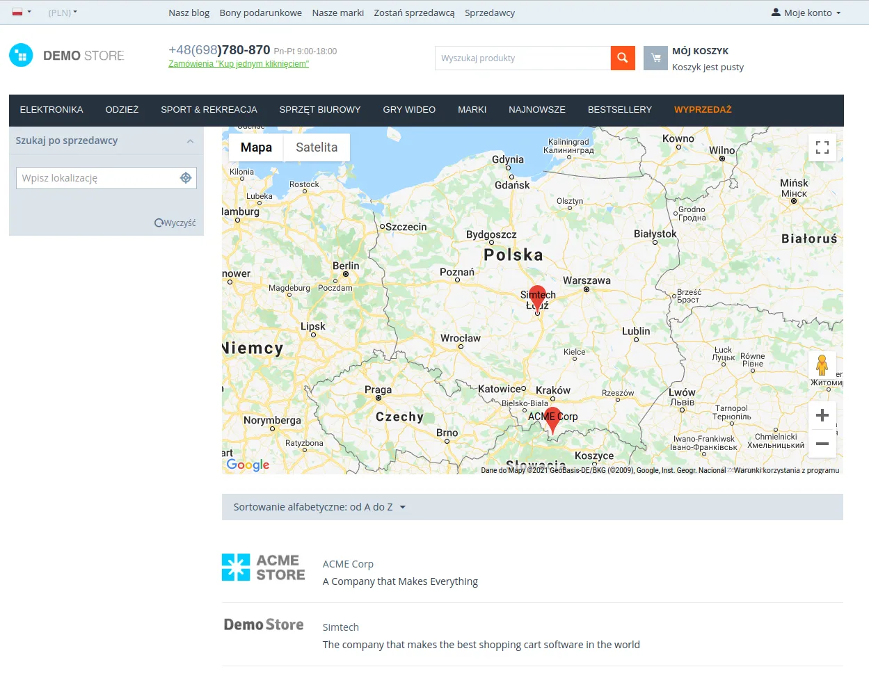Zoom out on the map

point(822,444)
